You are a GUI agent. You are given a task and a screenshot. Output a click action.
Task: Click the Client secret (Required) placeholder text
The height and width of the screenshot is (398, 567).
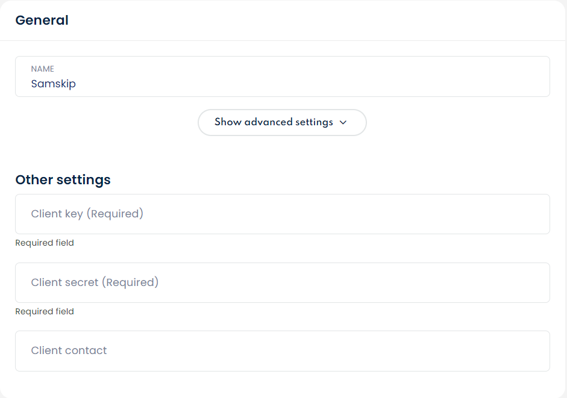95,282
